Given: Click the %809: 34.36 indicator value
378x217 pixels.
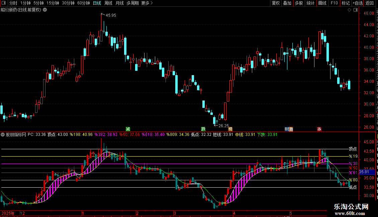Looking at the screenshot, I should 178,135.
